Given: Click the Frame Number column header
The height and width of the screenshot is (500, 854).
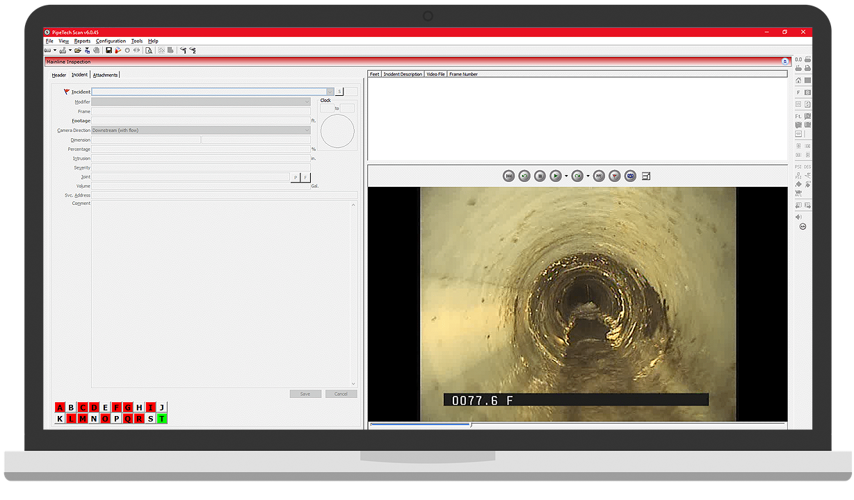Looking at the screenshot, I should coord(464,74).
